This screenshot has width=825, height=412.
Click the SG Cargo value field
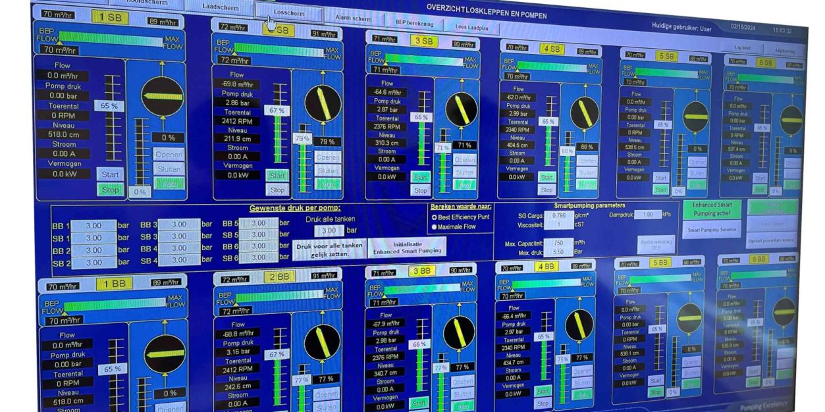click(x=560, y=215)
